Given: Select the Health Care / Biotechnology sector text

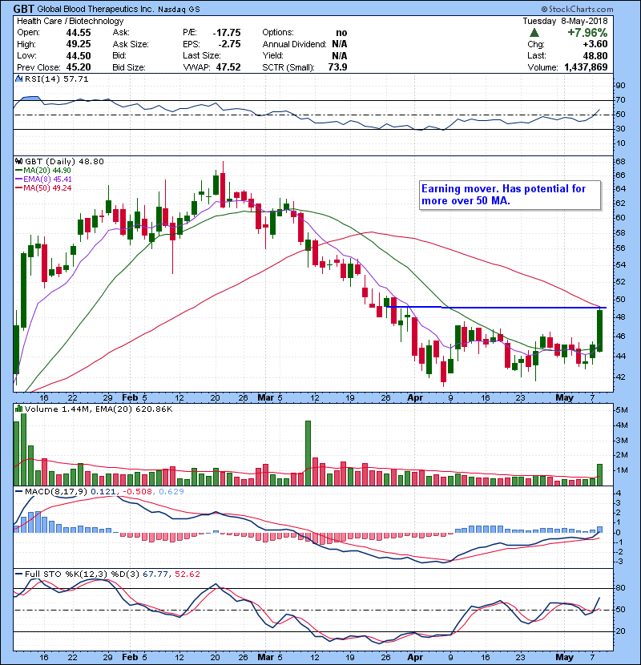Looking at the screenshot, I should 70,21.
